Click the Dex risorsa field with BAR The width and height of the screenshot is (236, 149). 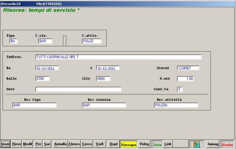[104, 105]
